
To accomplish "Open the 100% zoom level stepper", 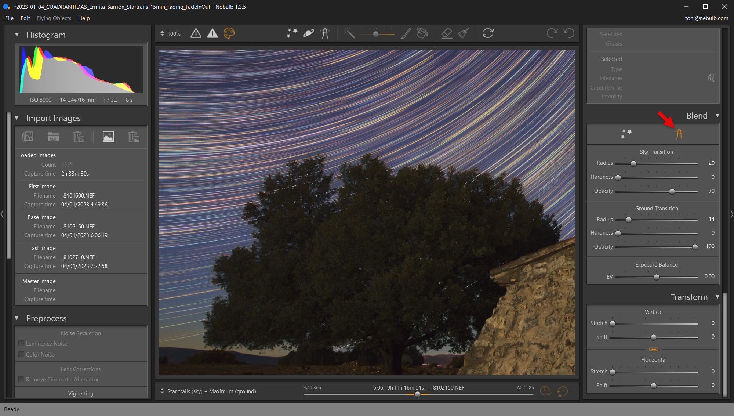I will click(x=162, y=33).
